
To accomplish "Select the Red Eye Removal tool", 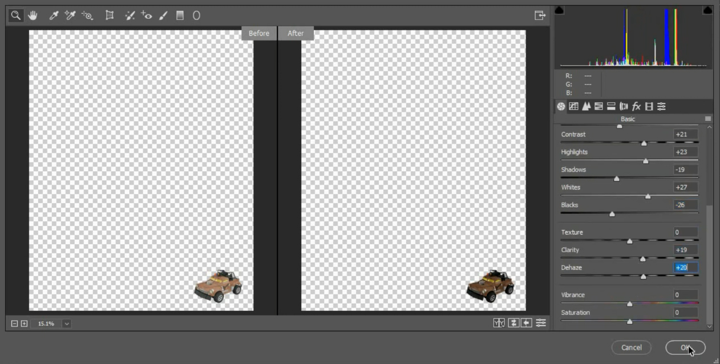I will coord(147,15).
